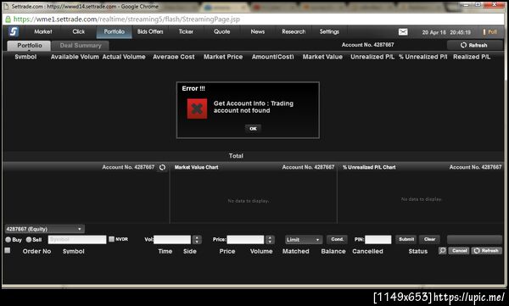The height and width of the screenshot is (306, 509).
Task: Click the Market Value Chart title
Action: tap(196, 167)
